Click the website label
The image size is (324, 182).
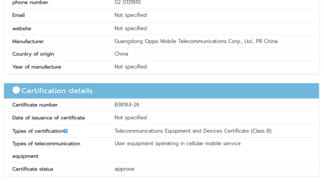pos(22,29)
